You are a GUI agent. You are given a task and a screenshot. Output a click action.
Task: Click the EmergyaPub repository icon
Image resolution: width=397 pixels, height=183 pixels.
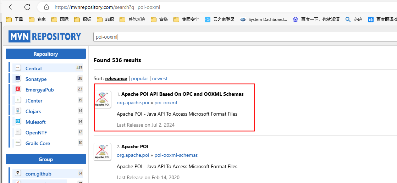tap(18, 89)
